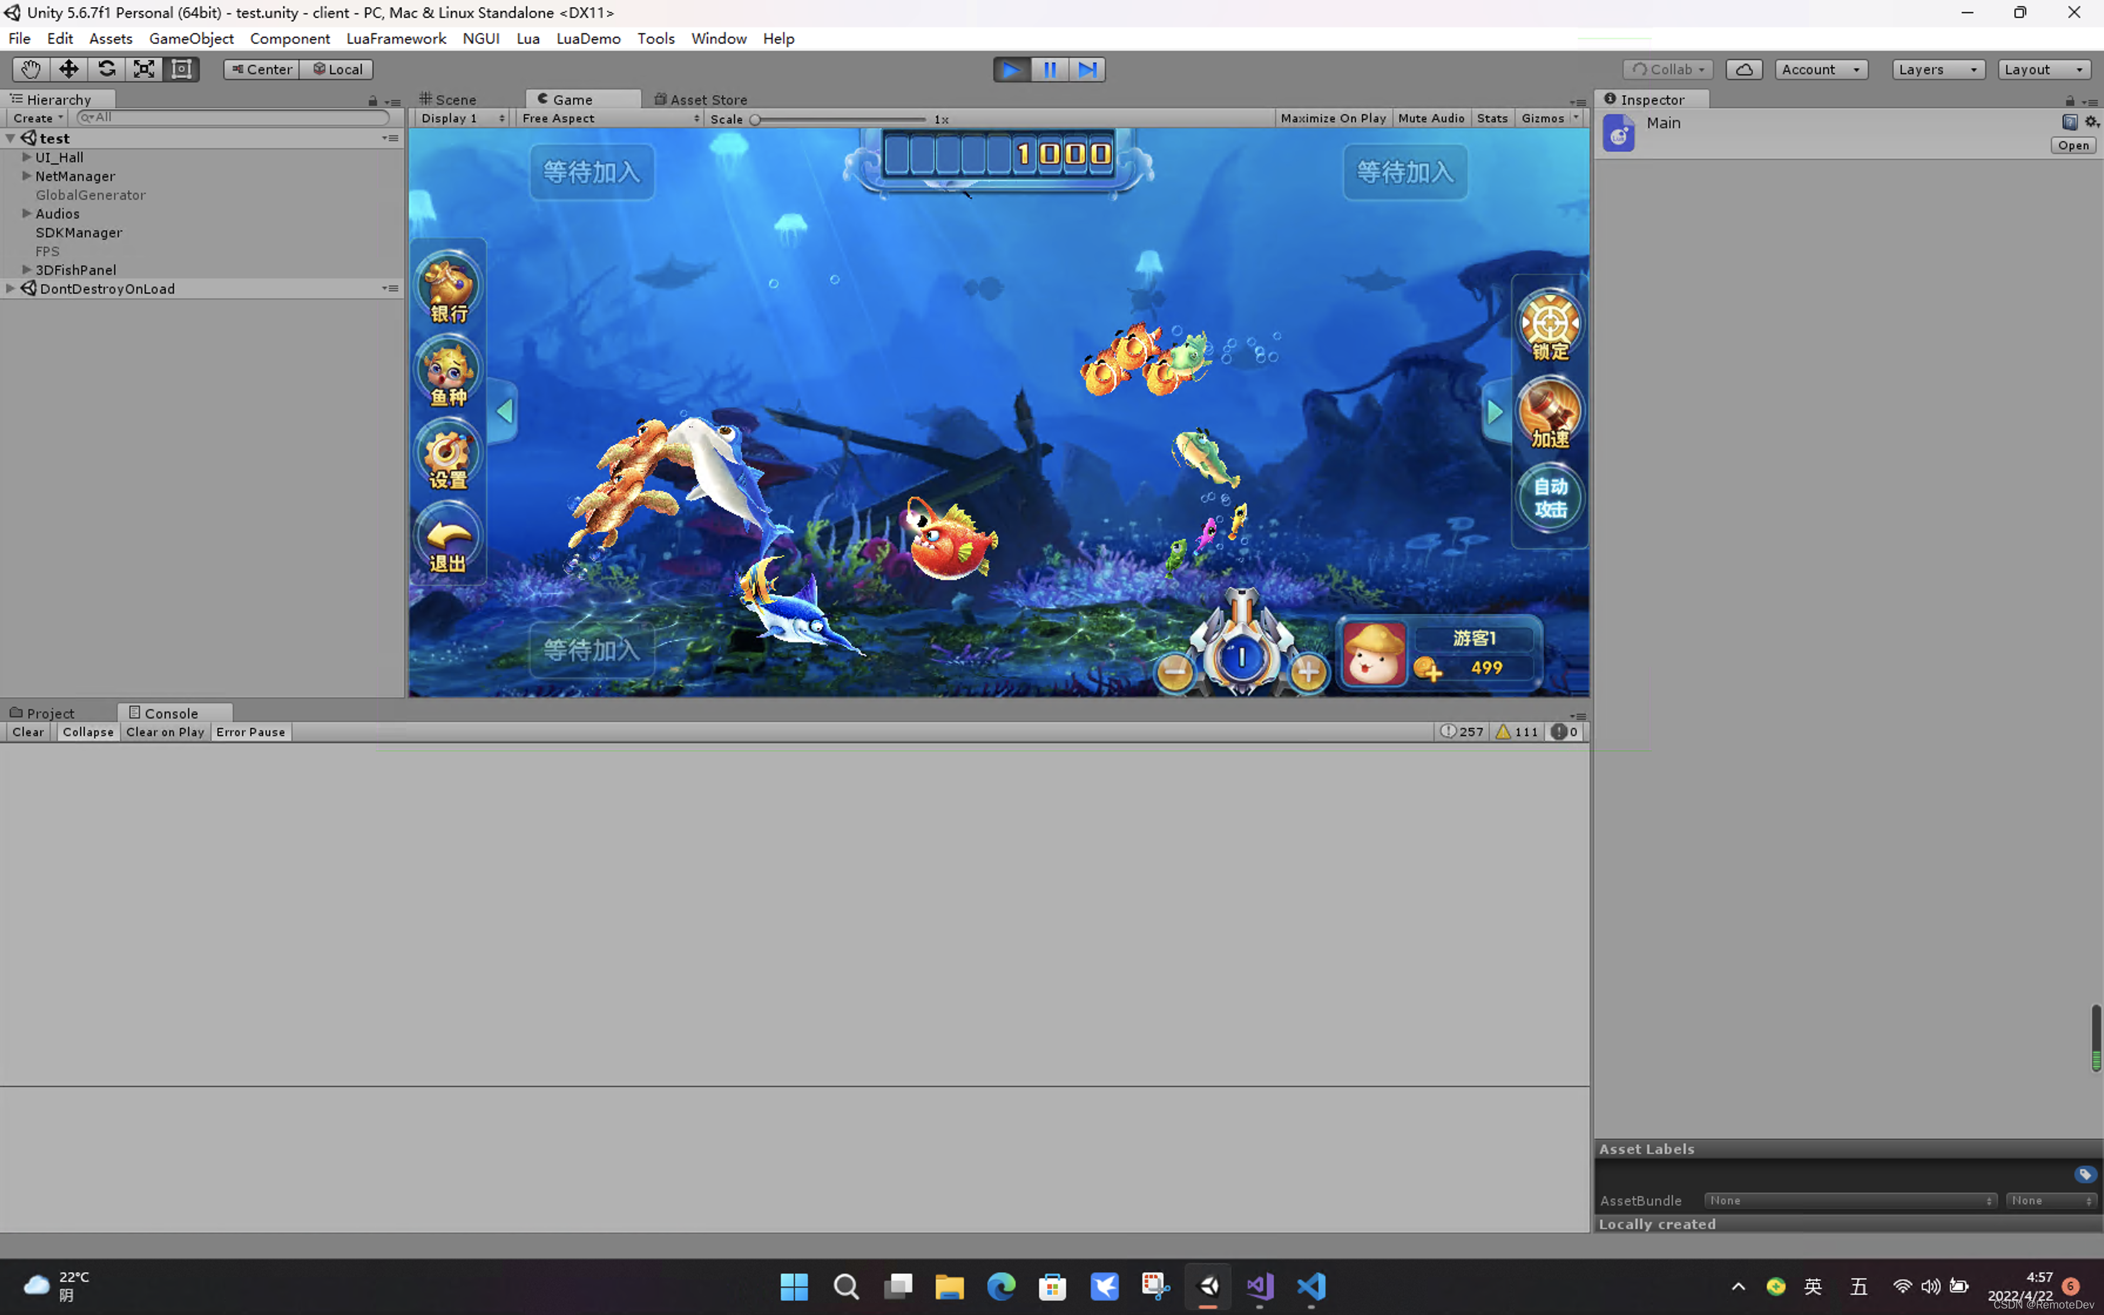Switch to the Asset Store tab
Image resolution: width=2104 pixels, height=1315 pixels.
click(x=702, y=99)
